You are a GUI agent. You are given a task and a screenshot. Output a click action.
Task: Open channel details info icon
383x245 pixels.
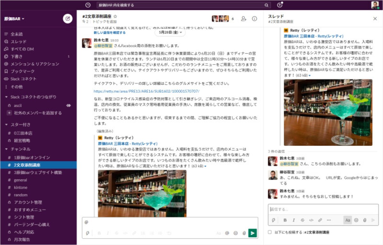coord(254,19)
